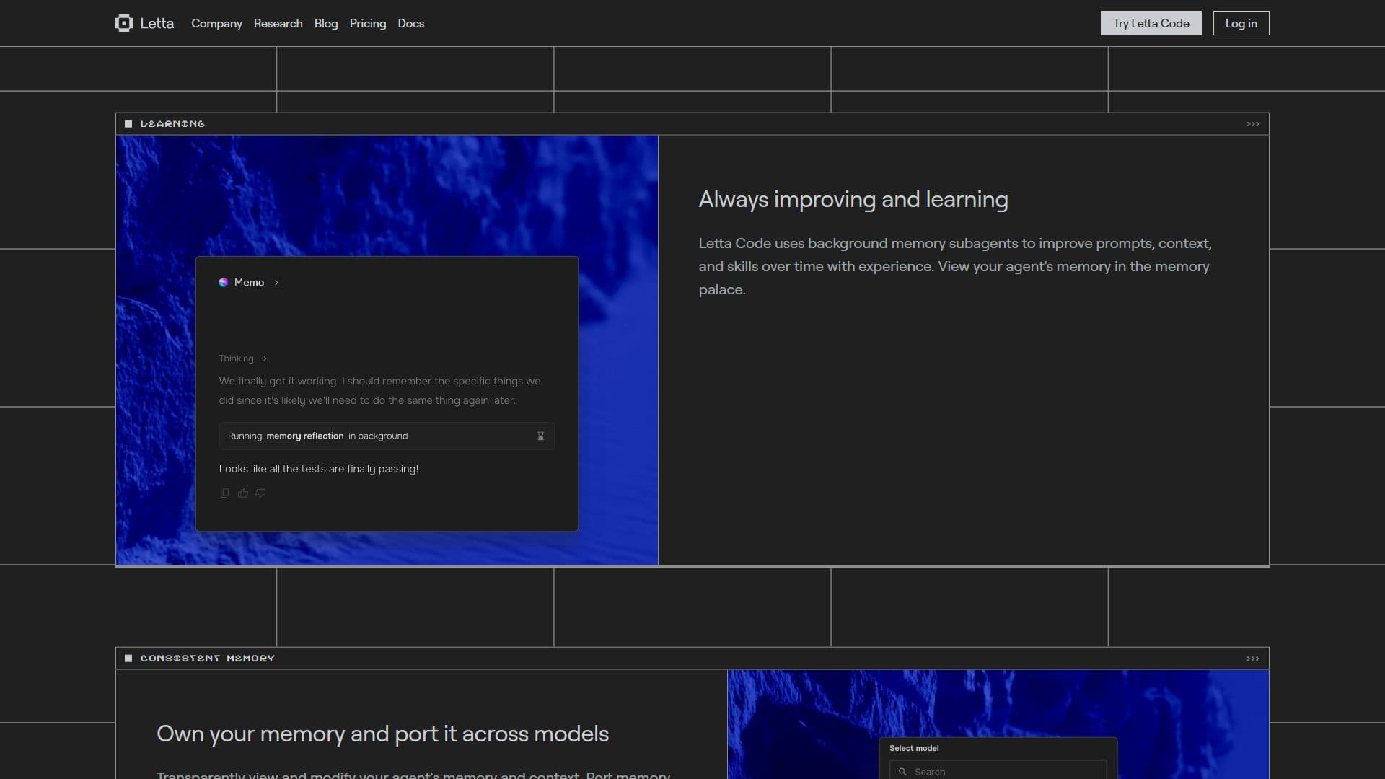Click the Log in button
The height and width of the screenshot is (779, 1385).
[1241, 23]
